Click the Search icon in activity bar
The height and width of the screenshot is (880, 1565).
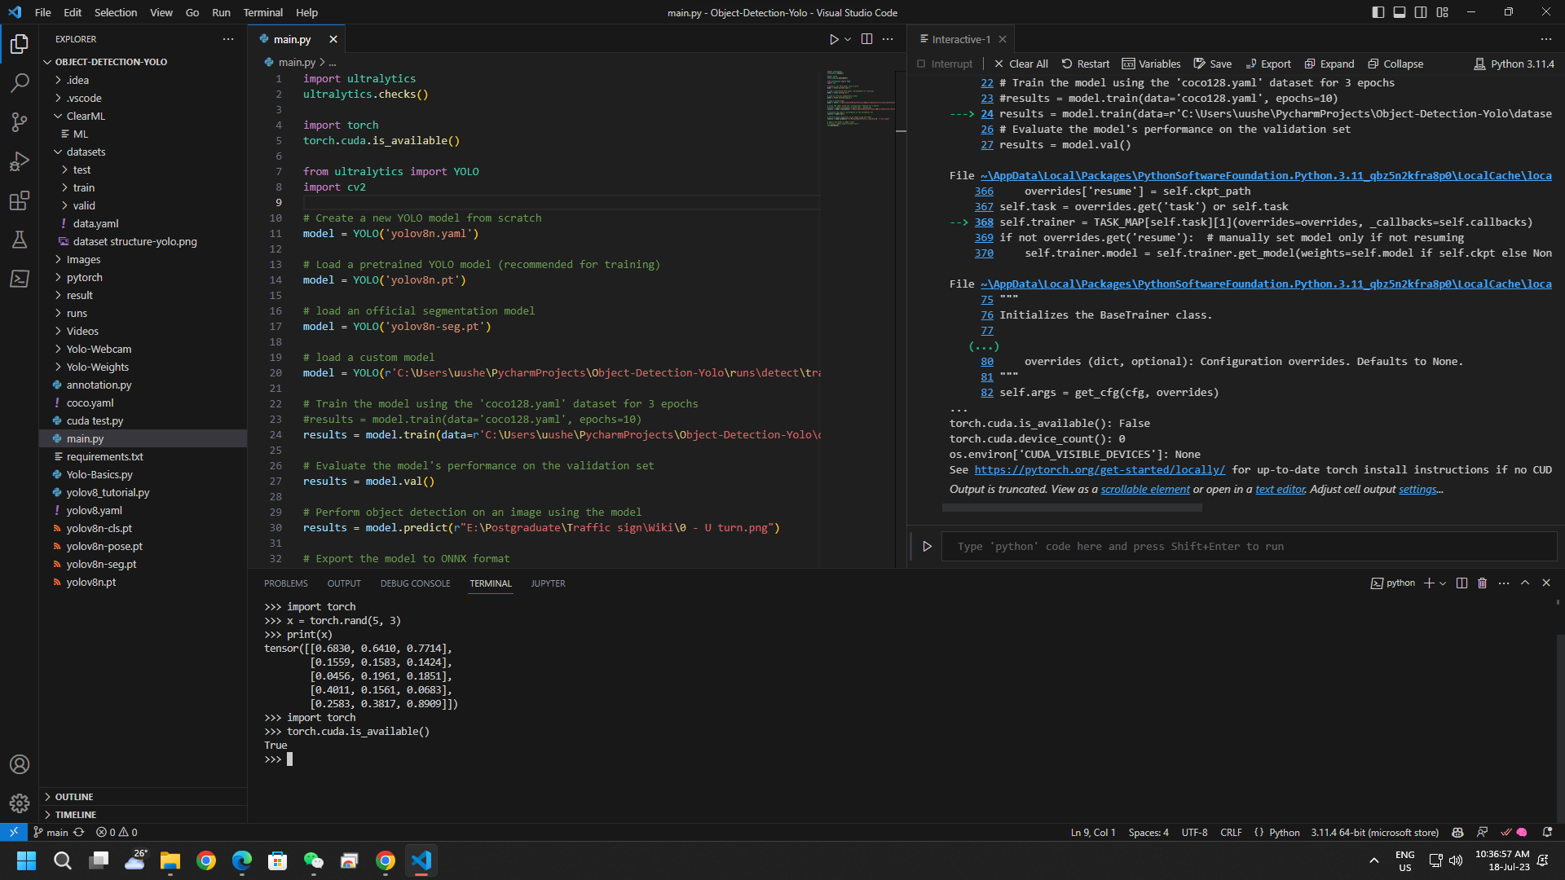click(20, 83)
